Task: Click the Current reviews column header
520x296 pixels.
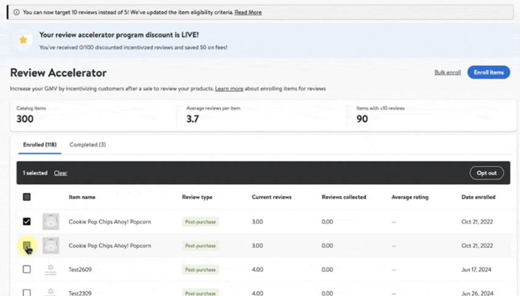Action: [x=272, y=197]
